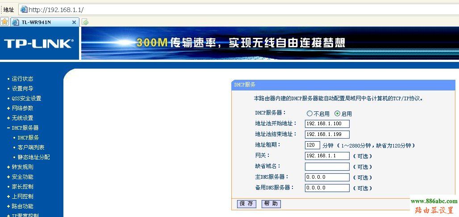Close the TL-WR941N tab
Viewport: 459px width, 217px height.
click(74, 22)
